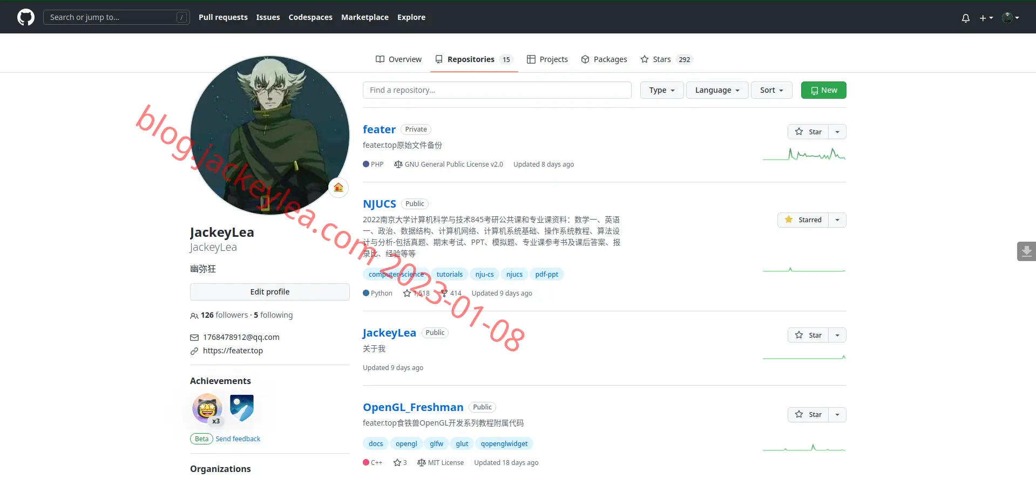Open the GitHub logo homepage
This screenshot has width=1036, height=479.
click(26, 17)
